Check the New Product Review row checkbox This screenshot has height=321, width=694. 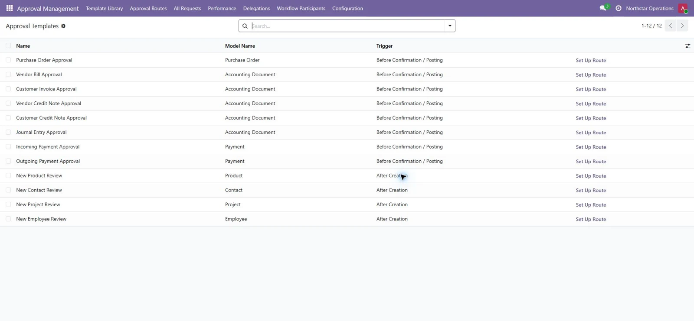pyautogui.click(x=8, y=175)
